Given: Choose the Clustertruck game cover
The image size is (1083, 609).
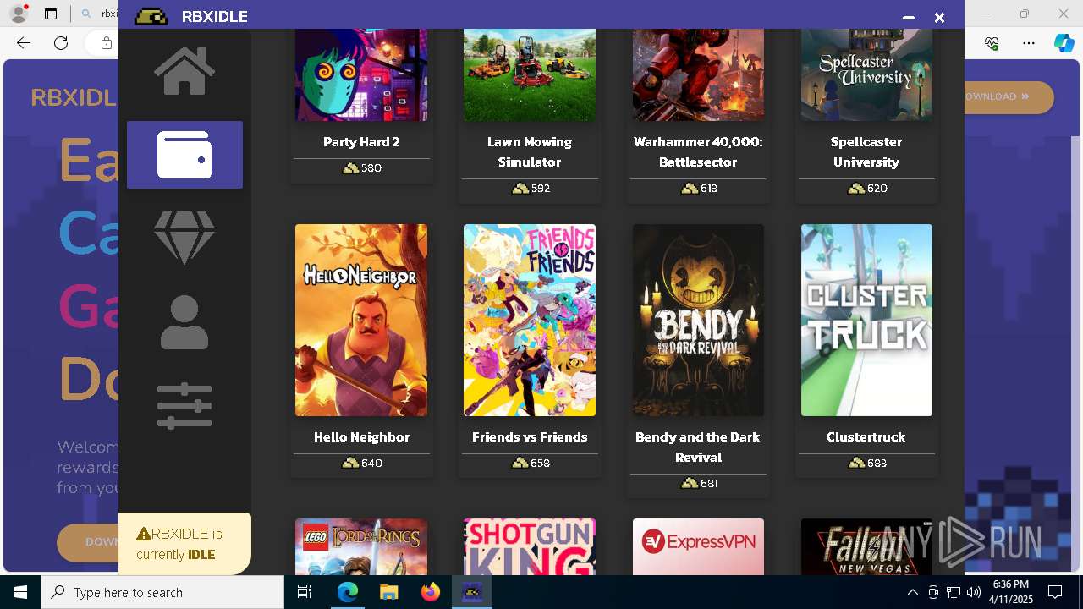Looking at the screenshot, I should [x=866, y=320].
